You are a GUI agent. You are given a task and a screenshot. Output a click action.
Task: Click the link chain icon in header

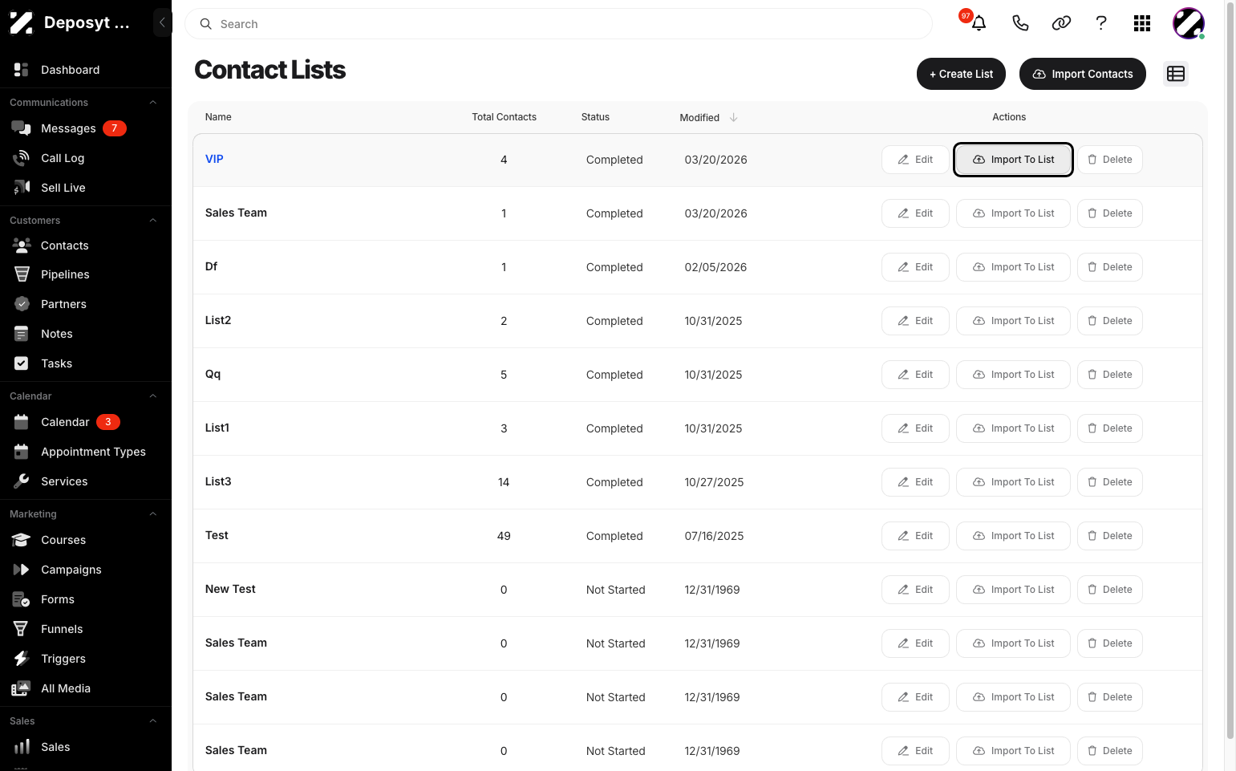click(x=1061, y=23)
